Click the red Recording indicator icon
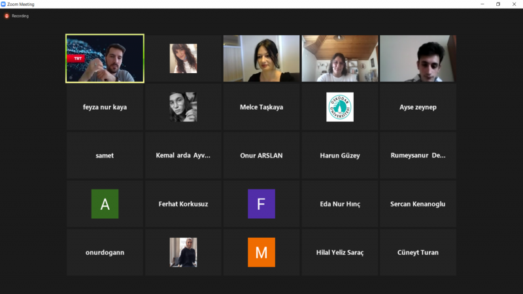Screen dimensions: 523x294 [x=7, y=16]
